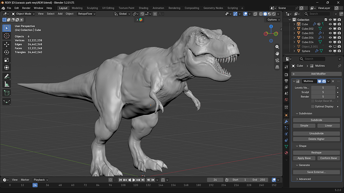Activate the 3D Cursor tool
Viewport: 344px width, 193px height.
coord(6,36)
